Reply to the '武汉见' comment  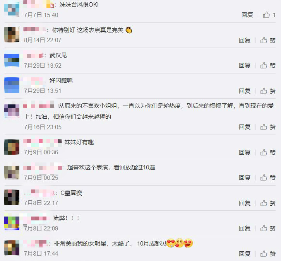245,65
